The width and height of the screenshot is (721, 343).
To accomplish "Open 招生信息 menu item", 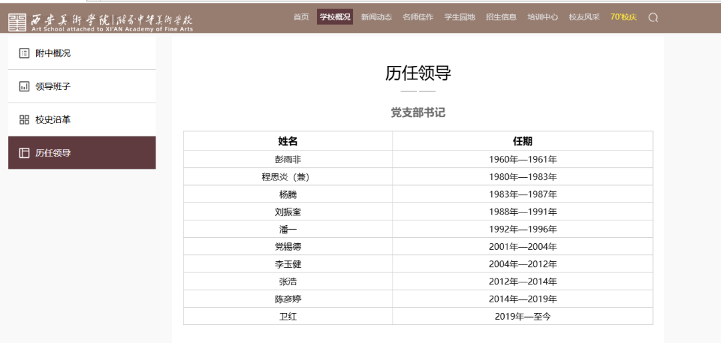I will [501, 17].
